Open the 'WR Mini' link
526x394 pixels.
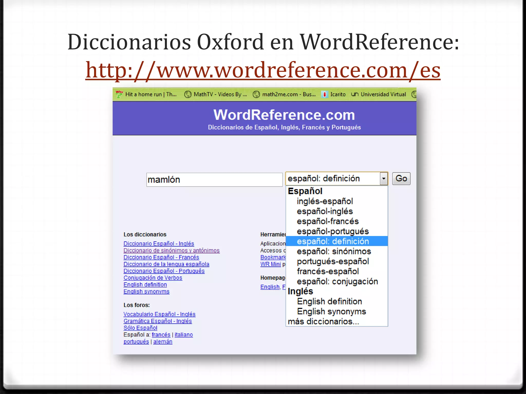(271, 264)
